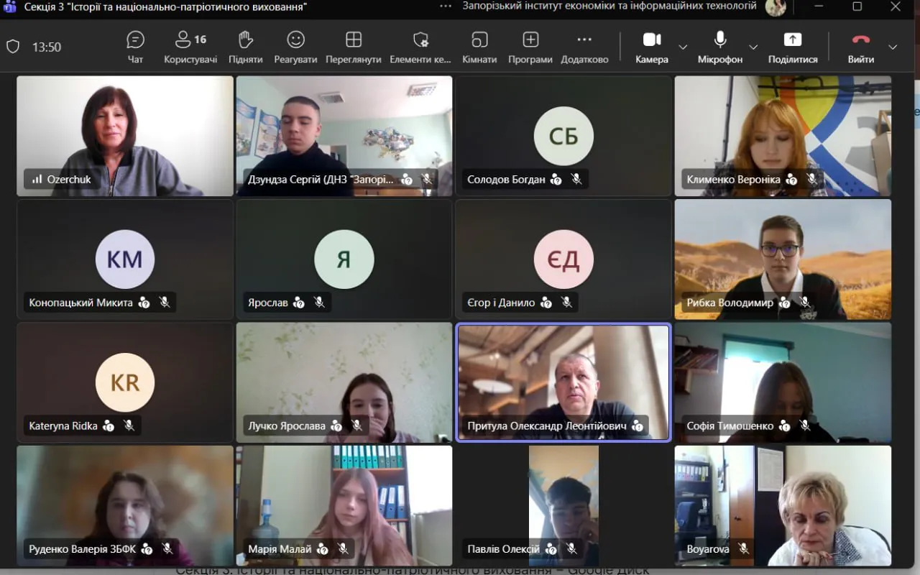
Task: Toggle the Камера on or off
Action: (x=652, y=47)
